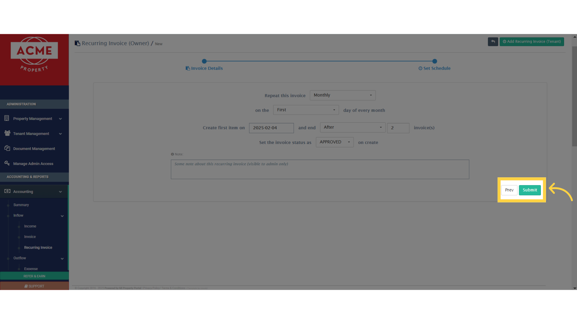Open the First day-of-month dropdown
577x324 pixels.
tap(306, 110)
